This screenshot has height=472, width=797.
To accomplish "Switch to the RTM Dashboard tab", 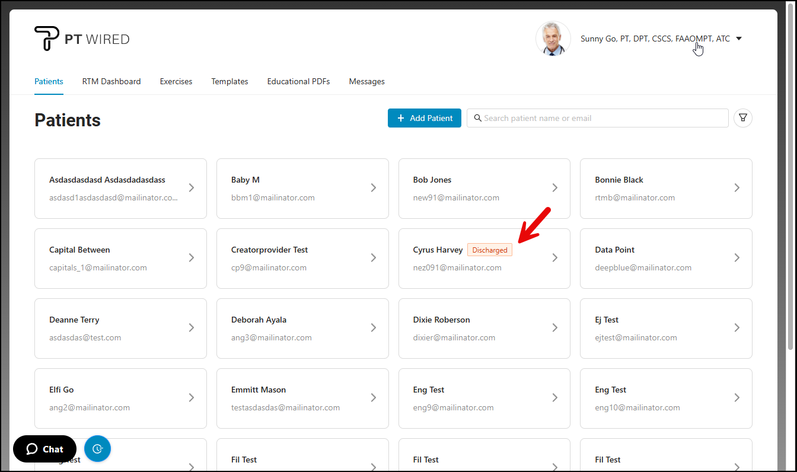I will pos(111,82).
